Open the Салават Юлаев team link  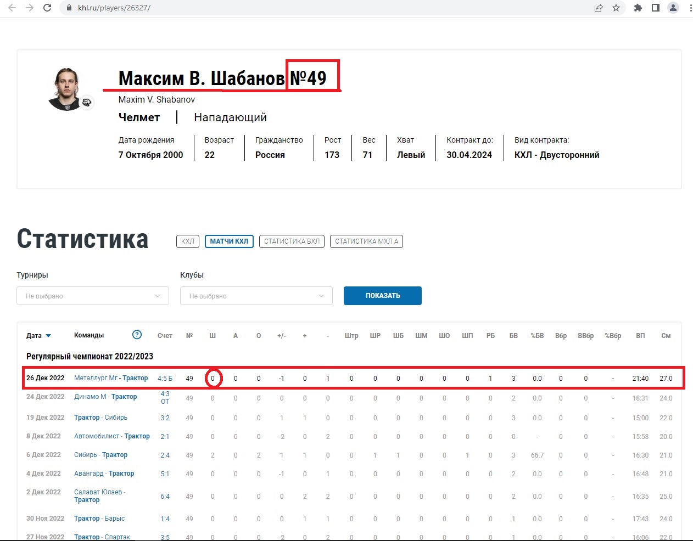click(98, 492)
